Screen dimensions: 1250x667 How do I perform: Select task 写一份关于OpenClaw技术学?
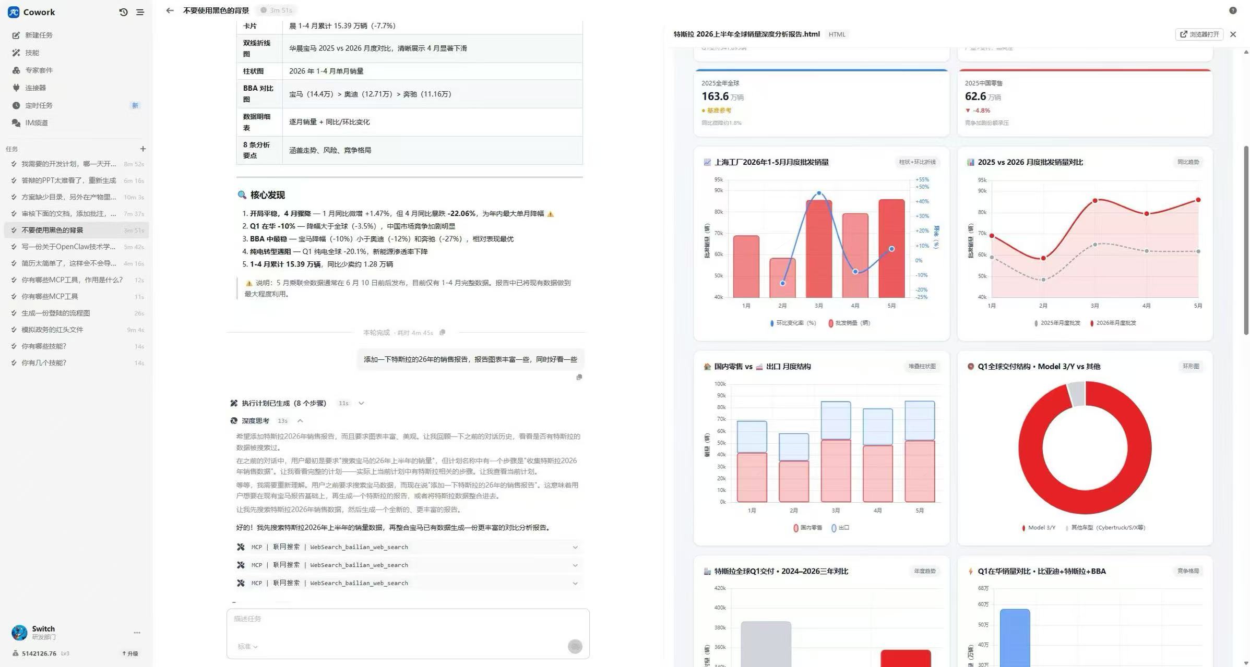pos(76,247)
